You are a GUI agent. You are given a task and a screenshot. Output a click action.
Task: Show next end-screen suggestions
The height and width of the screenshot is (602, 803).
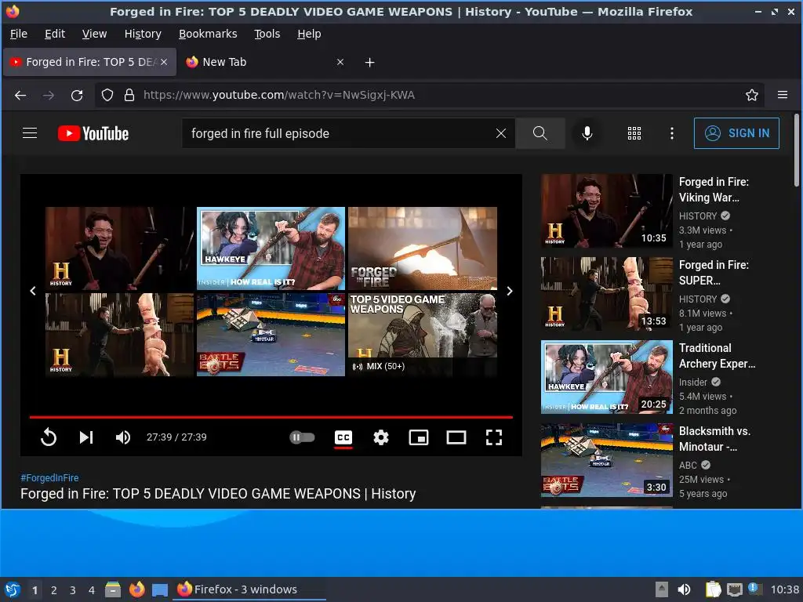click(510, 291)
